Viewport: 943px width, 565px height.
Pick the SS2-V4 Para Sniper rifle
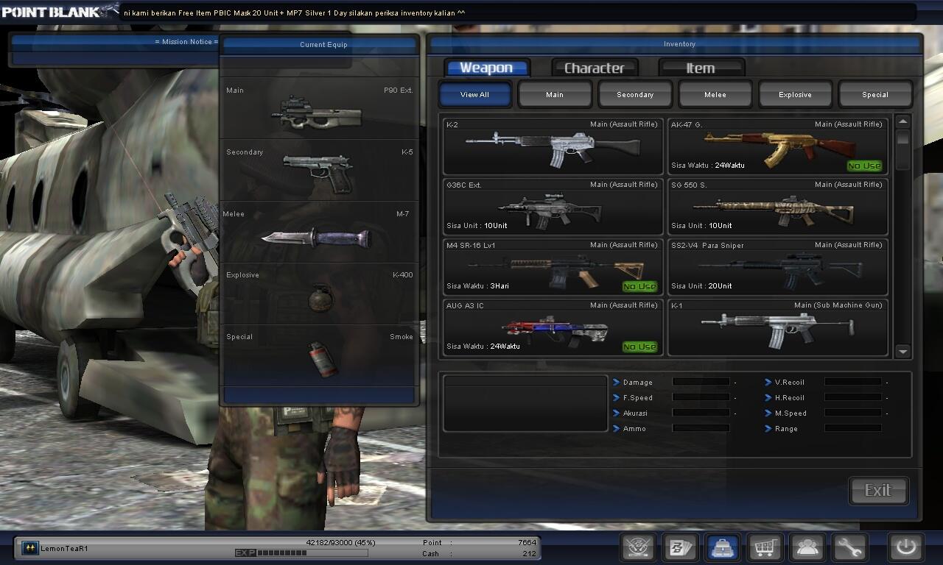point(778,266)
